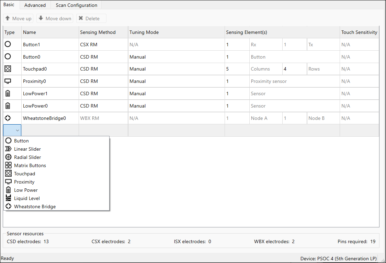Choose Low Power in the dropdown list
The height and width of the screenshot is (263, 386).
(26, 190)
